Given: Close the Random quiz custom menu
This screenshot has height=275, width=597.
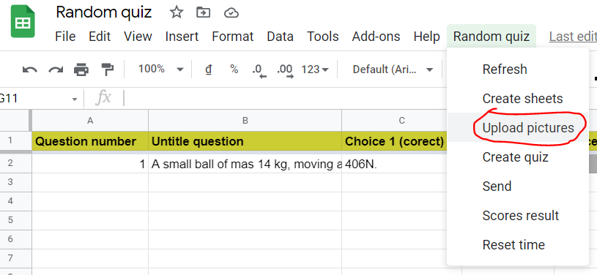Looking at the screenshot, I should tap(492, 37).
